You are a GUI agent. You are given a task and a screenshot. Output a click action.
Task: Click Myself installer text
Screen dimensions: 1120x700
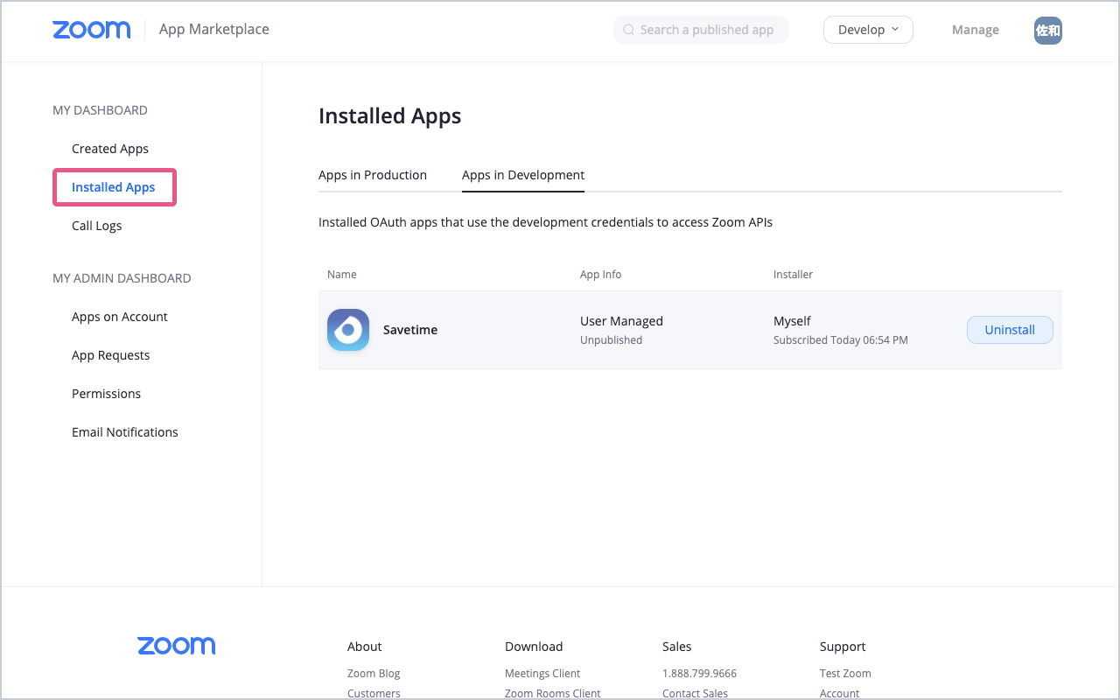pos(793,321)
